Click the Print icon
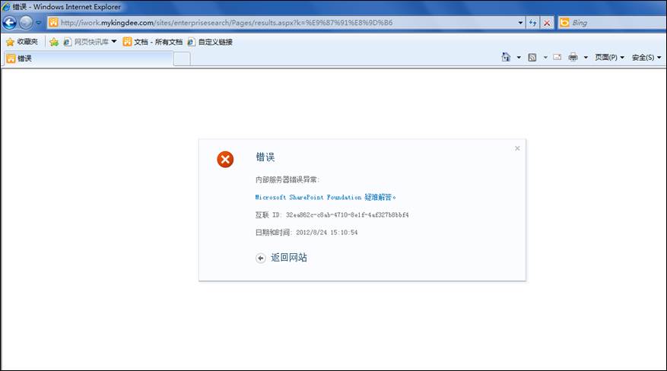 (x=573, y=57)
